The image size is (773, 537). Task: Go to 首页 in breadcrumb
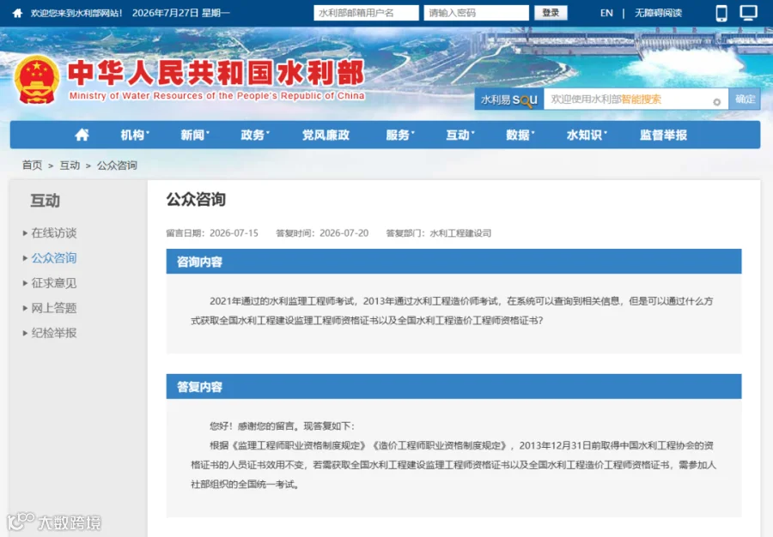pyautogui.click(x=32, y=166)
